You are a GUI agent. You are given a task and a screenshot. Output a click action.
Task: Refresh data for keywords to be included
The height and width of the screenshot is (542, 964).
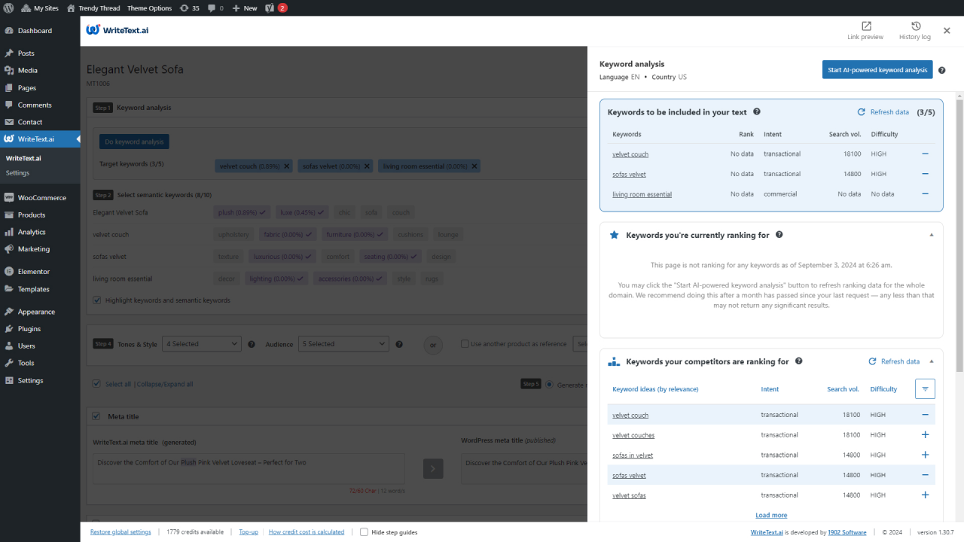883,112
